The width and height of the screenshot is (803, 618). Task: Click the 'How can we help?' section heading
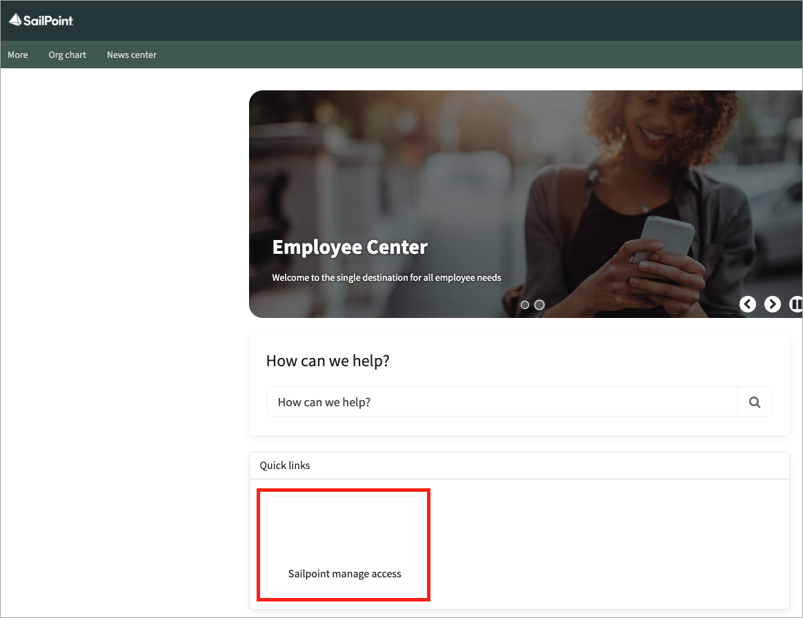pyautogui.click(x=328, y=361)
